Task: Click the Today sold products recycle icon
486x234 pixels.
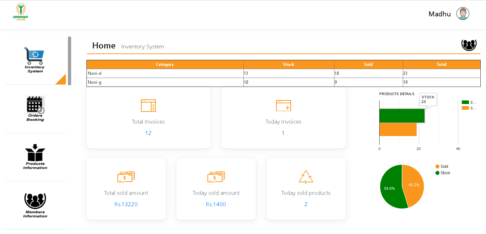Action: (x=306, y=177)
